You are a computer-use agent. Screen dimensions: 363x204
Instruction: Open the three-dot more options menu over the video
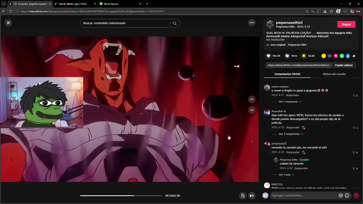click(x=252, y=23)
